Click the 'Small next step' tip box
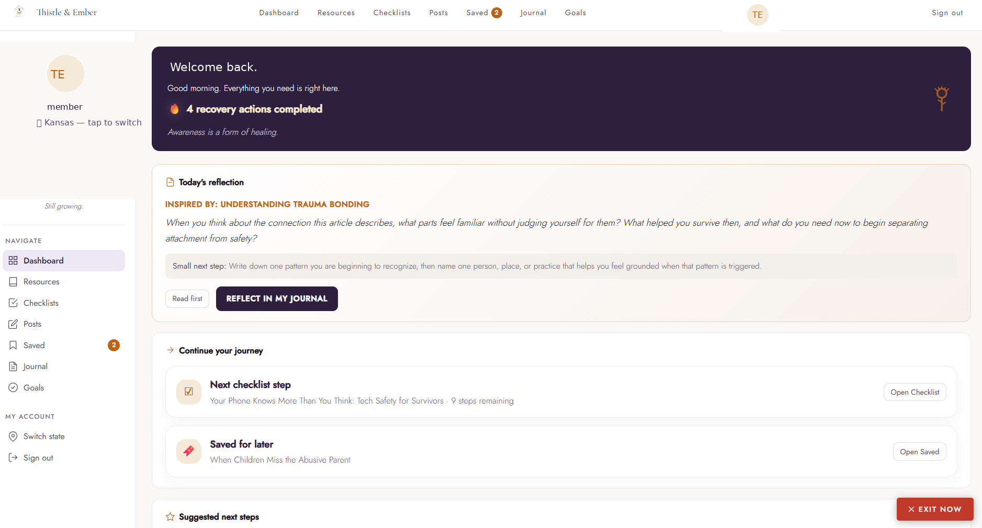 pos(561,266)
